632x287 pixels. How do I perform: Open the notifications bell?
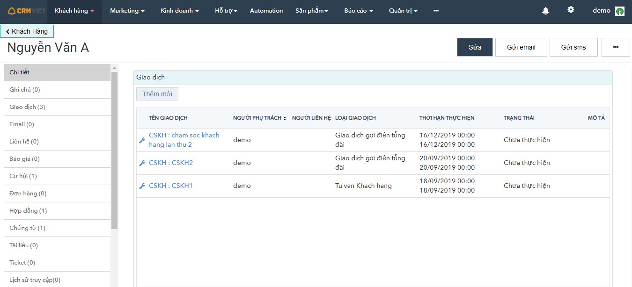pos(545,10)
